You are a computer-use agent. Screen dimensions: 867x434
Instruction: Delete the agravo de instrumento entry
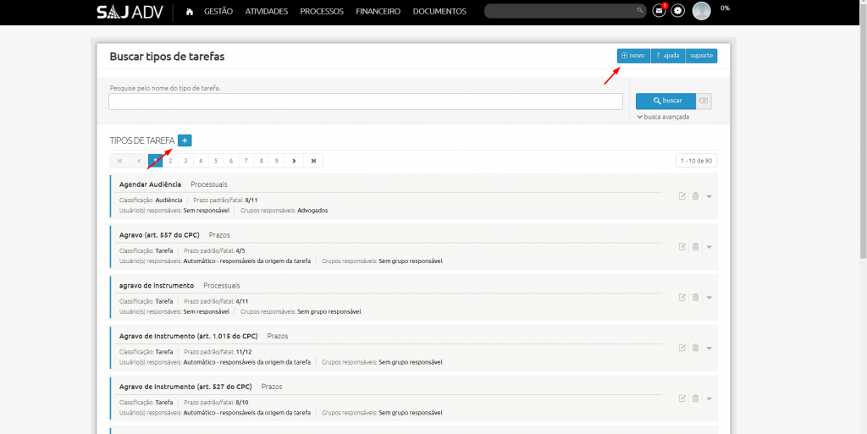[695, 297]
